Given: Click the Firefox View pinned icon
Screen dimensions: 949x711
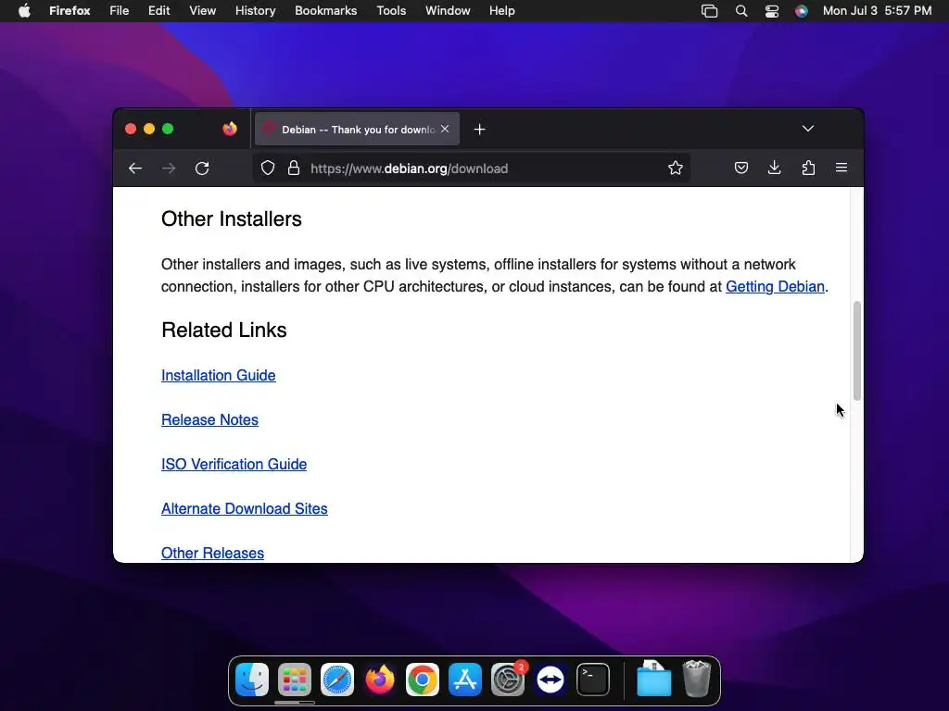Looking at the screenshot, I should pos(230,129).
